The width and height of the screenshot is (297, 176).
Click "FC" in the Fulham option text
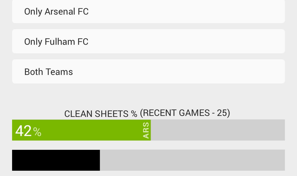point(83,41)
